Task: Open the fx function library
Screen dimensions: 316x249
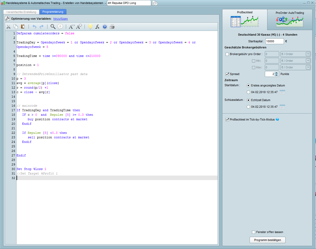Action: (97, 27)
